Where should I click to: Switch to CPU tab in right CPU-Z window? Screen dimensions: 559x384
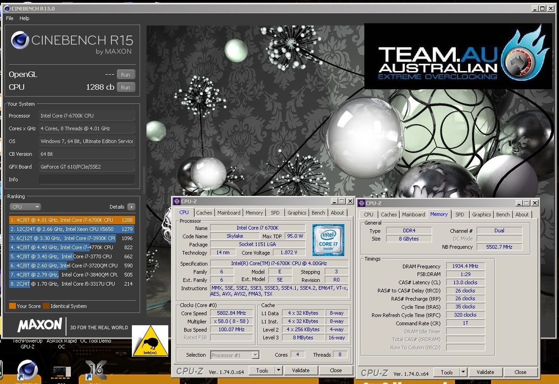click(x=369, y=215)
